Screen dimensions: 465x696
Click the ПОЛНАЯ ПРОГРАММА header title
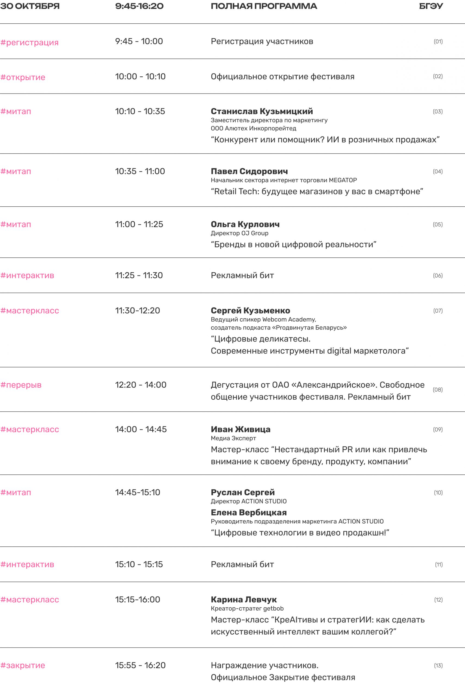(x=264, y=6)
